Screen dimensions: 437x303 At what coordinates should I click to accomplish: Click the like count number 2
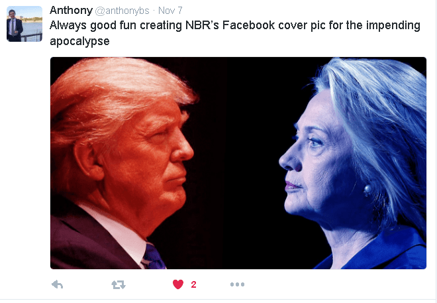click(194, 284)
